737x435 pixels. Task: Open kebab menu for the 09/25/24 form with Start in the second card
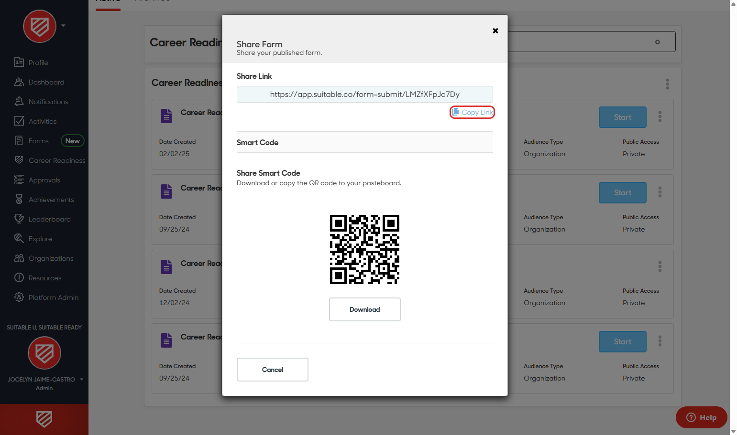pos(660,192)
